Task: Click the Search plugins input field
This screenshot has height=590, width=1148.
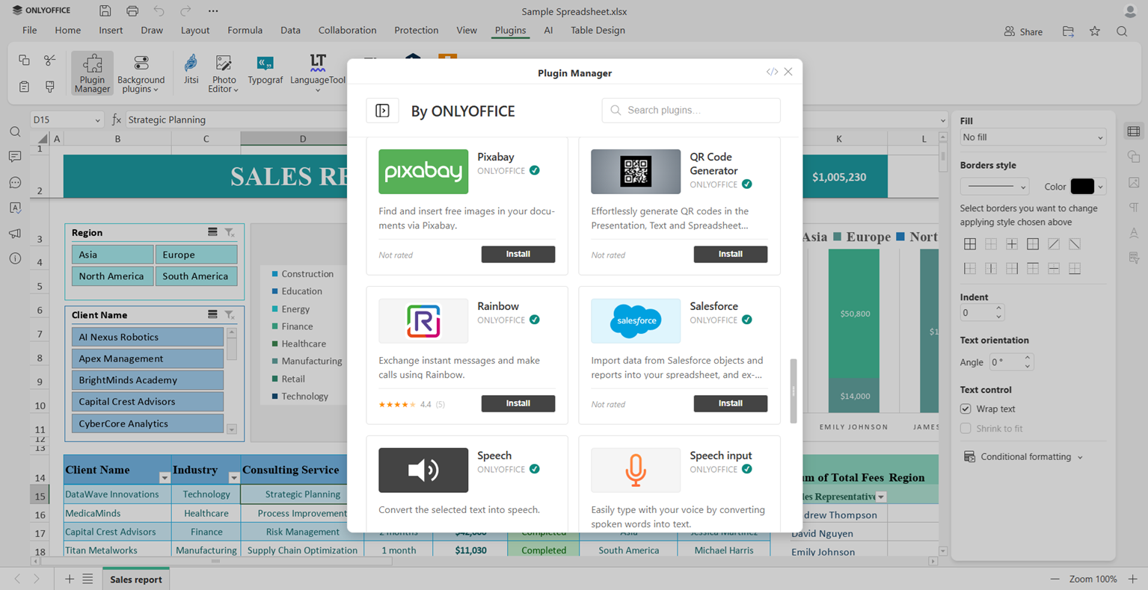Action: click(x=691, y=111)
